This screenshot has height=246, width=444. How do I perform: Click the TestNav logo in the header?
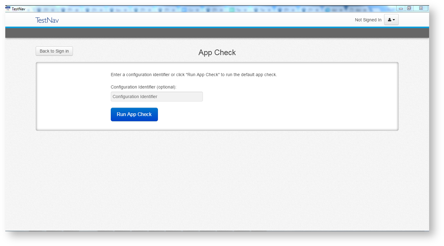(47, 20)
